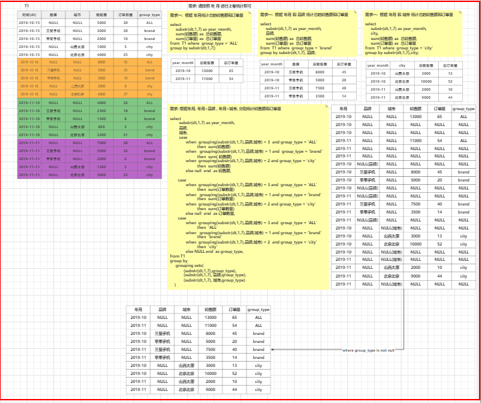
Task: Click 10000 in the city result table
Action: point(426,81)
